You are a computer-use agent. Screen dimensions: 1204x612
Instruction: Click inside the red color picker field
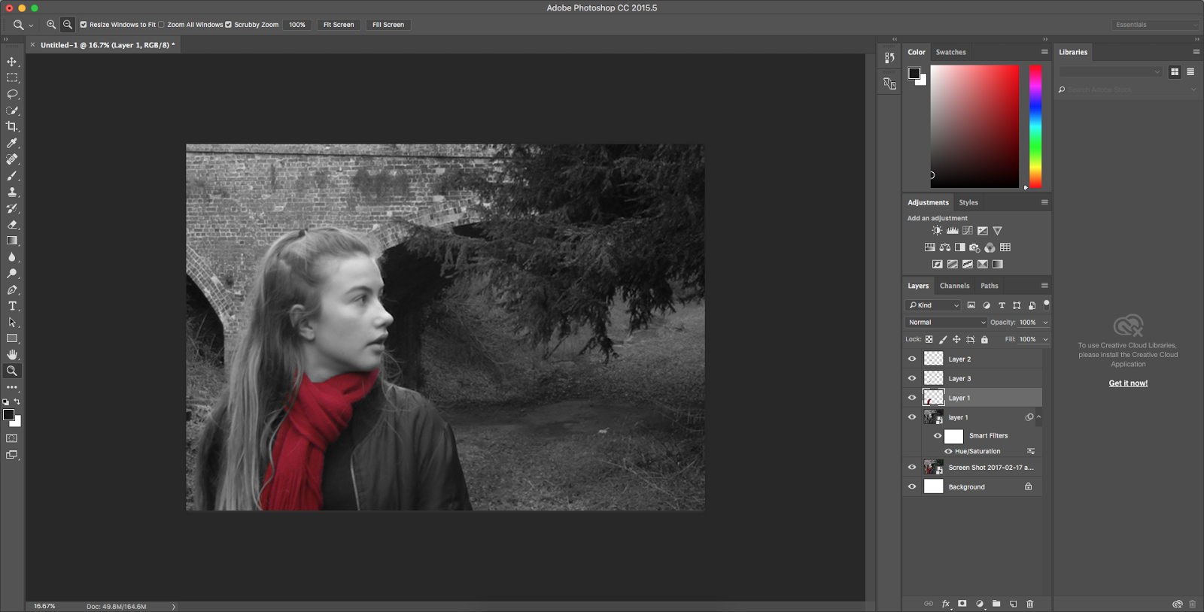(x=974, y=126)
